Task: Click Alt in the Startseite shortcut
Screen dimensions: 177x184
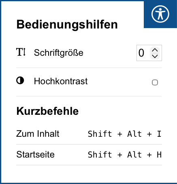Action: tap(134, 155)
